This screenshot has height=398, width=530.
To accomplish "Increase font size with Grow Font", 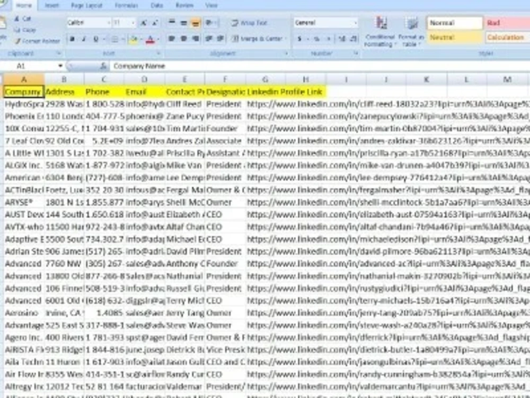I will pyautogui.click(x=144, y=23).
